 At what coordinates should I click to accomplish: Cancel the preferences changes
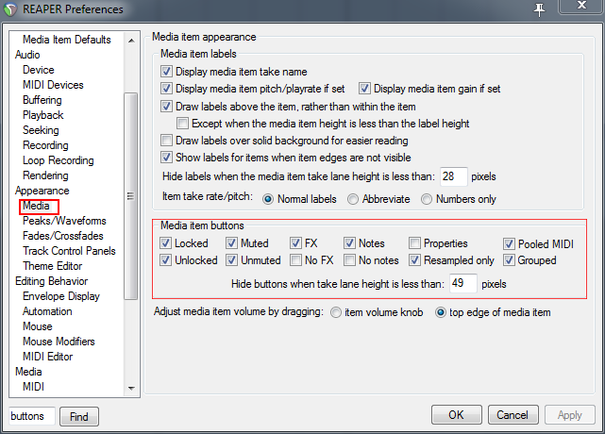tap(513, 415)
